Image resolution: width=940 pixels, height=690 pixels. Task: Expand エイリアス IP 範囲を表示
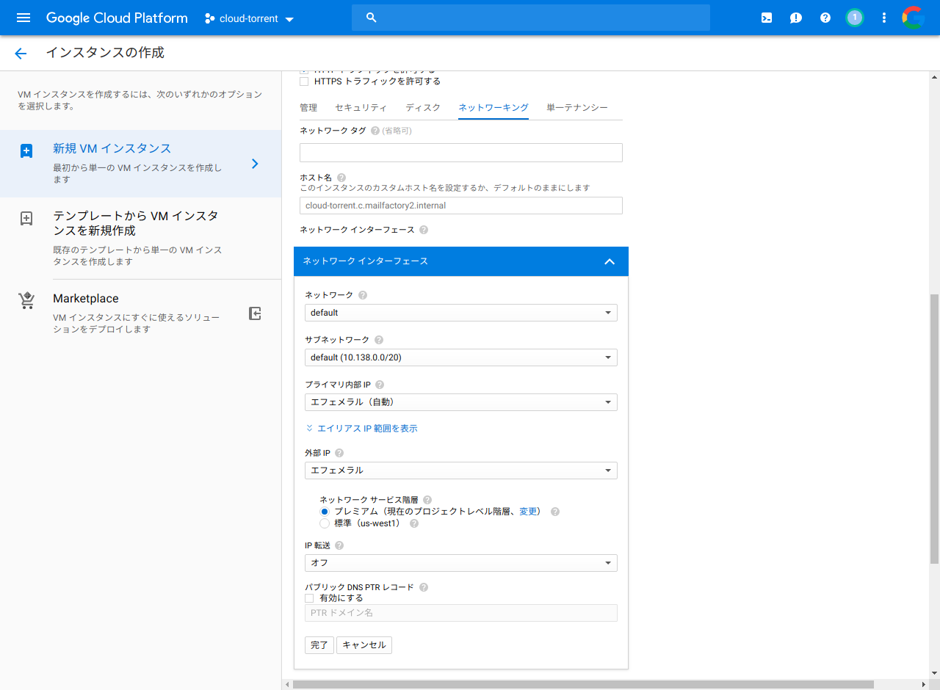pyautogui.click(x=361, y=429)
